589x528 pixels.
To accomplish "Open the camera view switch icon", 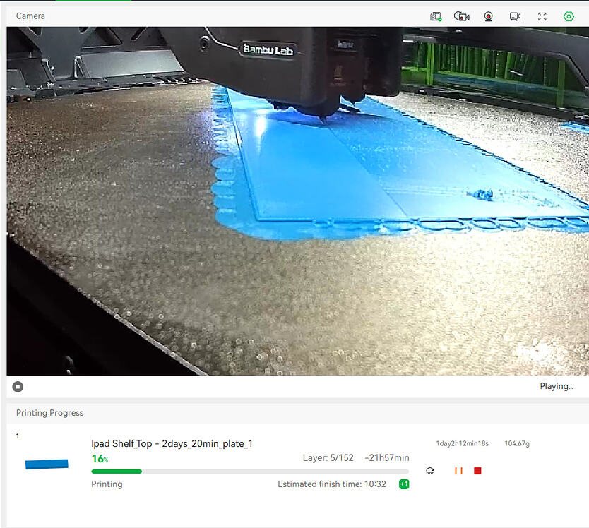I will tap(515, 16).
